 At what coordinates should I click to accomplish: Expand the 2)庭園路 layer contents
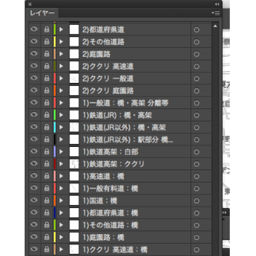coord(61,54)
